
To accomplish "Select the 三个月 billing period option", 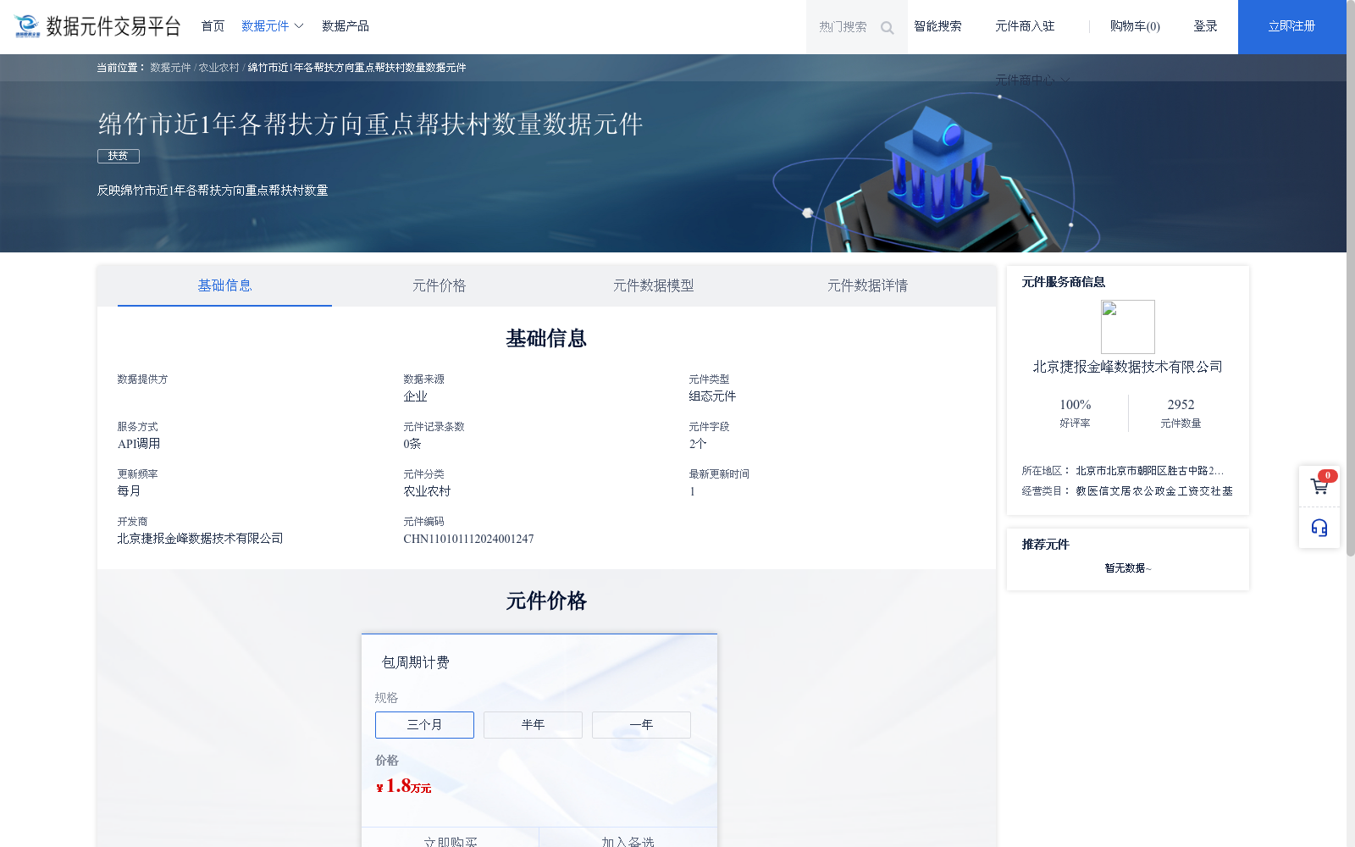I will [423, 724].
